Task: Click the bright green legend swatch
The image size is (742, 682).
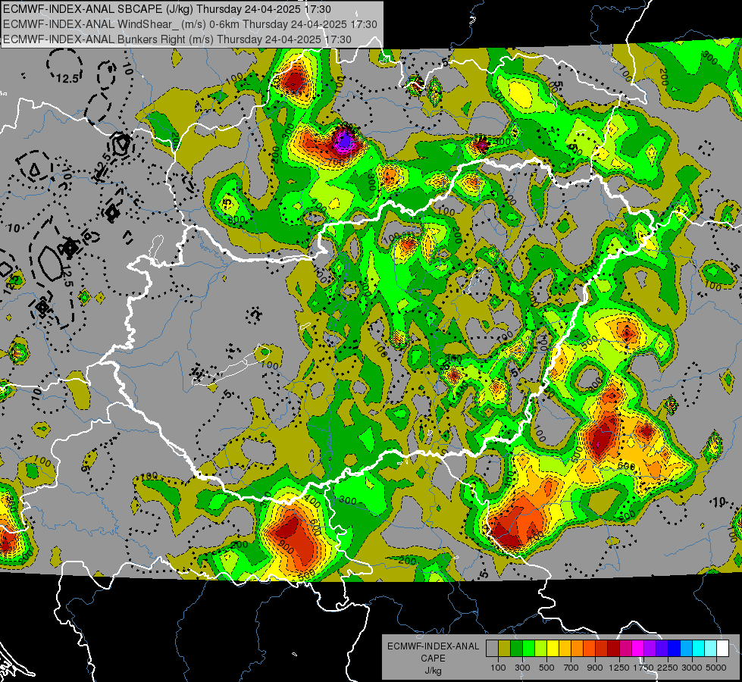Action: (x=528, y=649)
